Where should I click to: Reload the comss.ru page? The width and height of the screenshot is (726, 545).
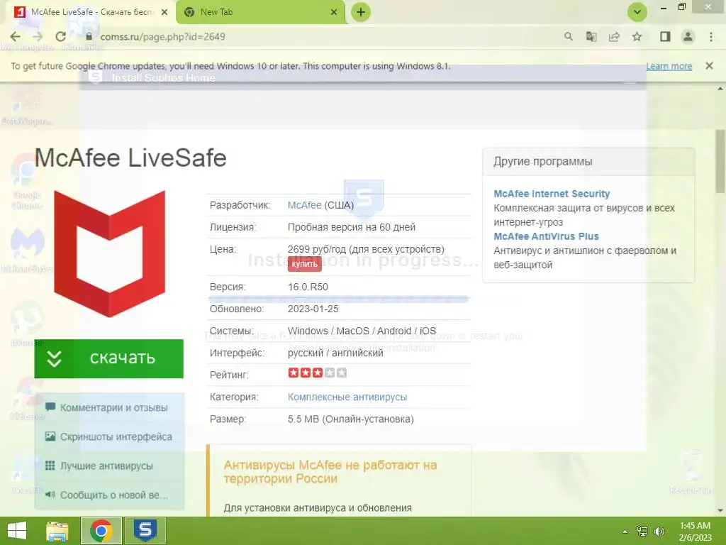[x=61, y=37]
